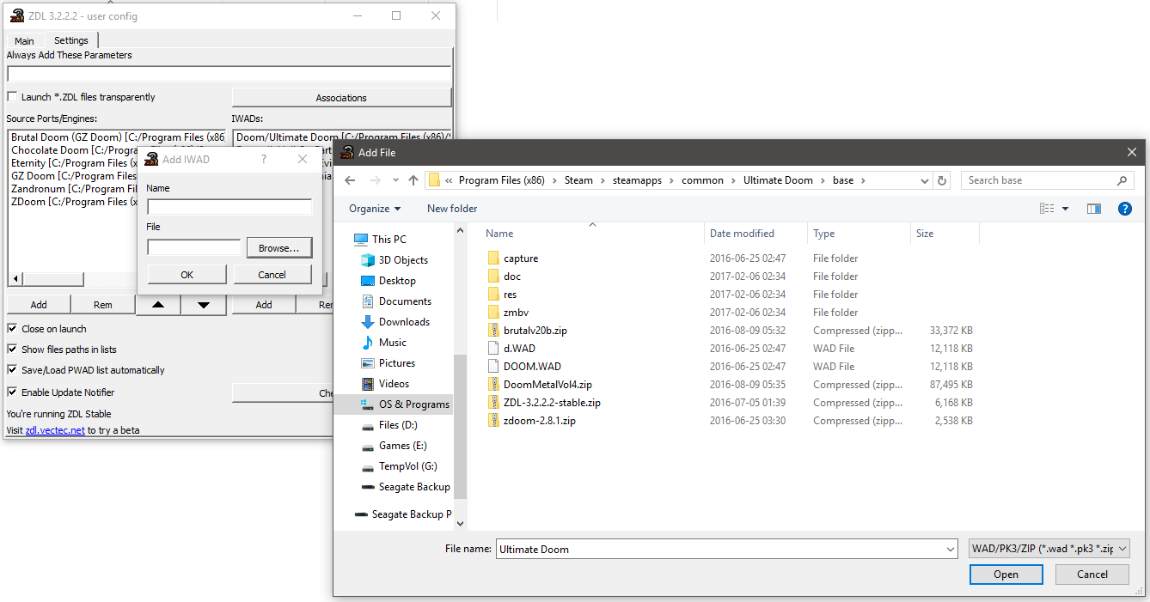
Task: Open Downloads in navigation pane
Action: click(404, 322)
